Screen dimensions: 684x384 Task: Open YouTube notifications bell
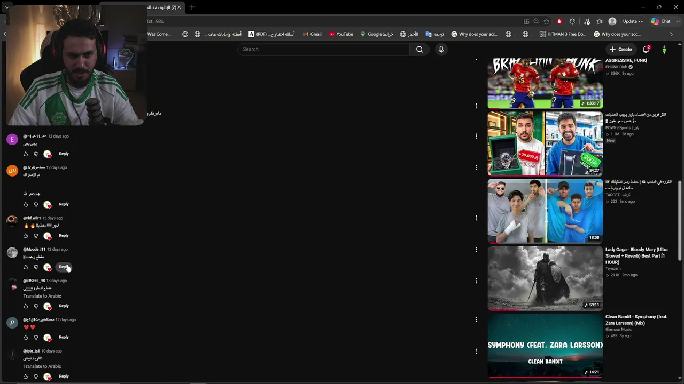646,49
